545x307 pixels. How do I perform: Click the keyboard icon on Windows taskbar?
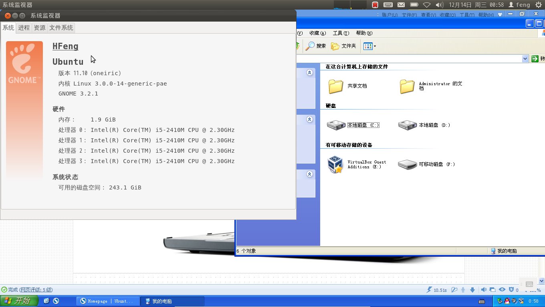(482, 301)
